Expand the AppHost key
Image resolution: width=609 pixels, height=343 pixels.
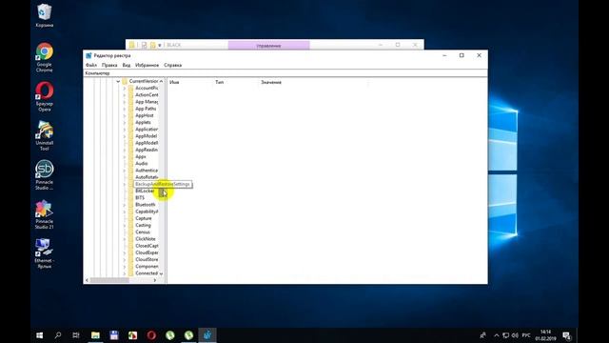[125, 115]
